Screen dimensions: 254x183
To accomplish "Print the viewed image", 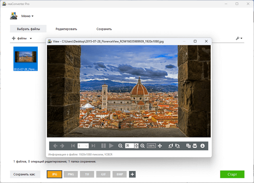I will tap(195, 146).
